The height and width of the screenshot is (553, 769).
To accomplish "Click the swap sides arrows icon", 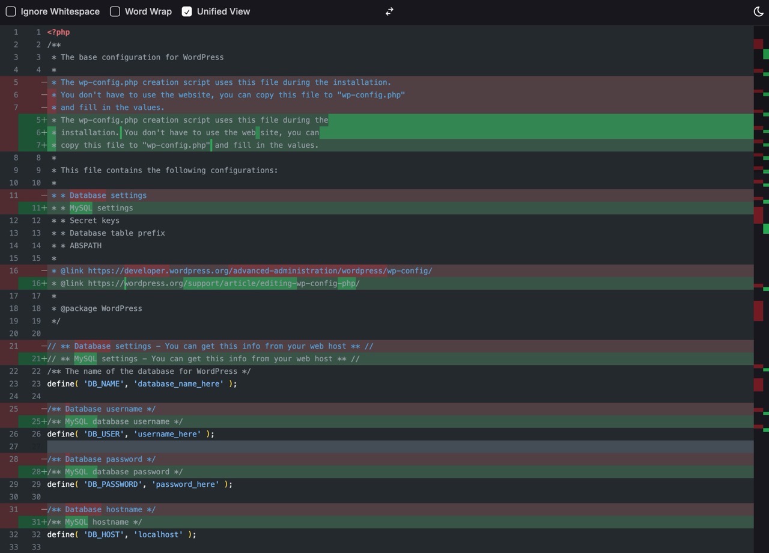I will tap(389, 11).
